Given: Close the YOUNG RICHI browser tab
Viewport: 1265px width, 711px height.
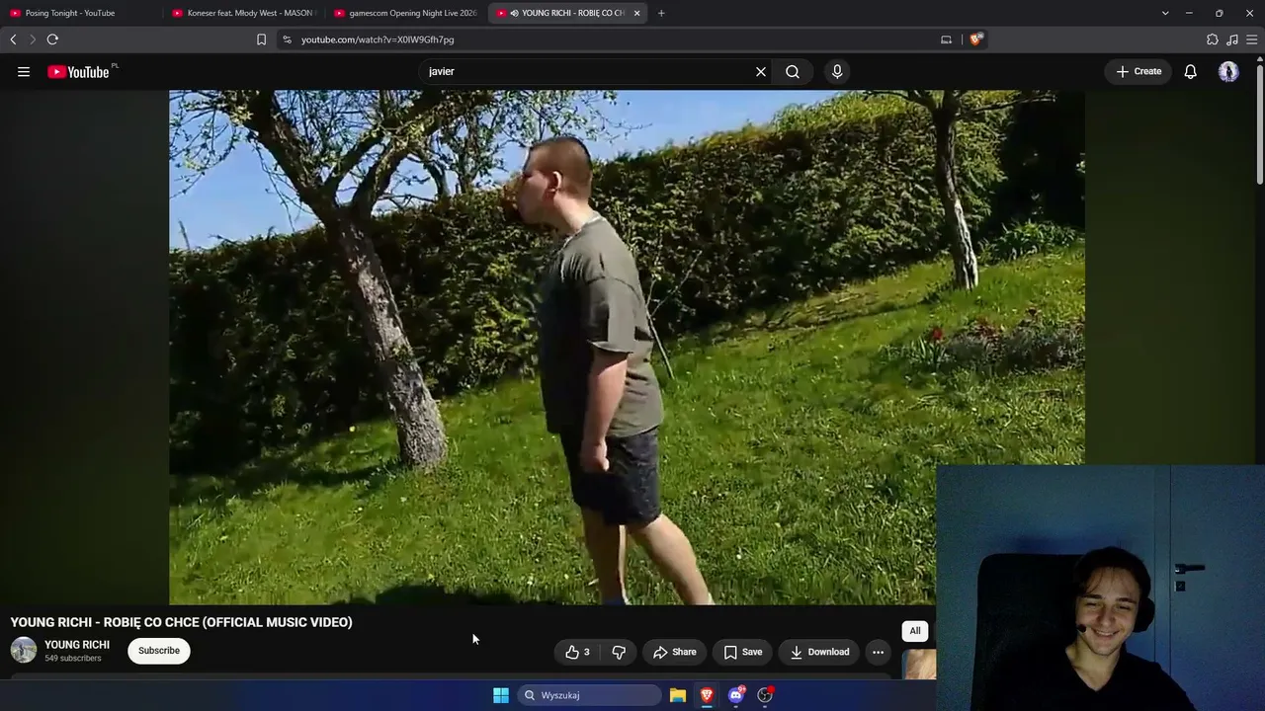Looking at the screenshot, I should [x=636, y=13].
